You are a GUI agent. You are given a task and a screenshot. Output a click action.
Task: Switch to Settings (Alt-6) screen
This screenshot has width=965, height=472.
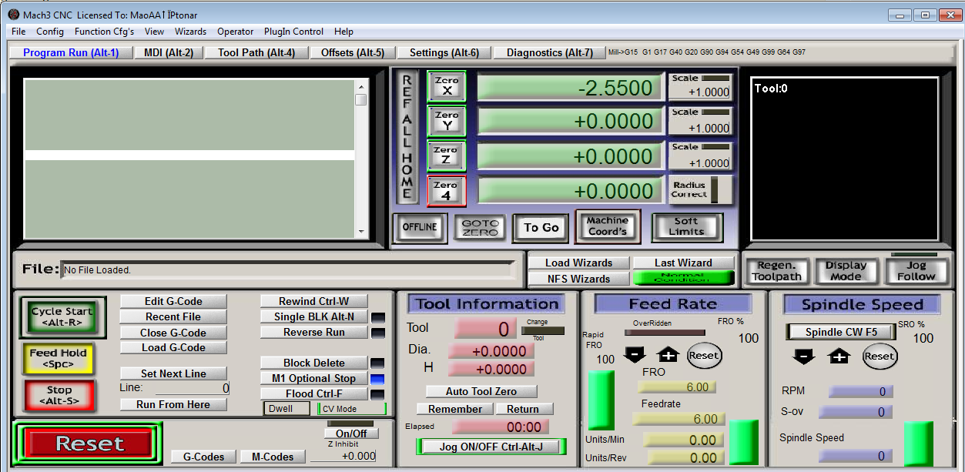pyautogui.click(x=444, y=52)
